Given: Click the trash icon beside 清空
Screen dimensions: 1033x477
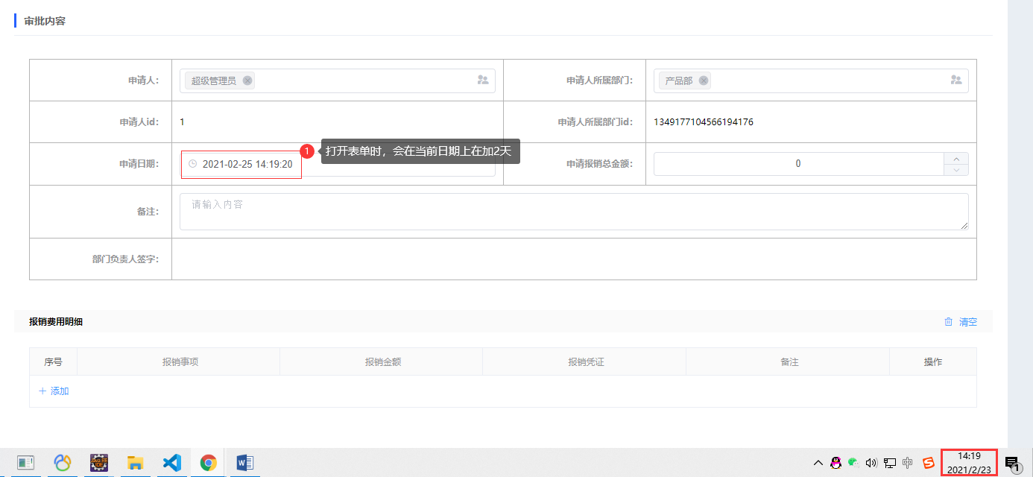Looking at the screenshot, I should point(949,322).
